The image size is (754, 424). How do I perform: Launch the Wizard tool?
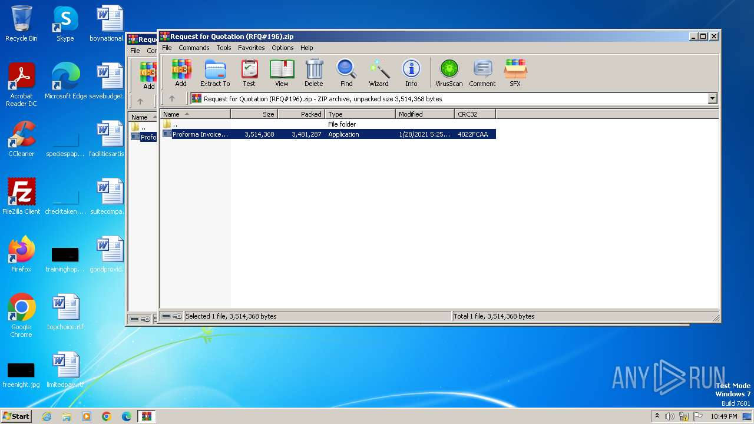click(x=379, y=73)
